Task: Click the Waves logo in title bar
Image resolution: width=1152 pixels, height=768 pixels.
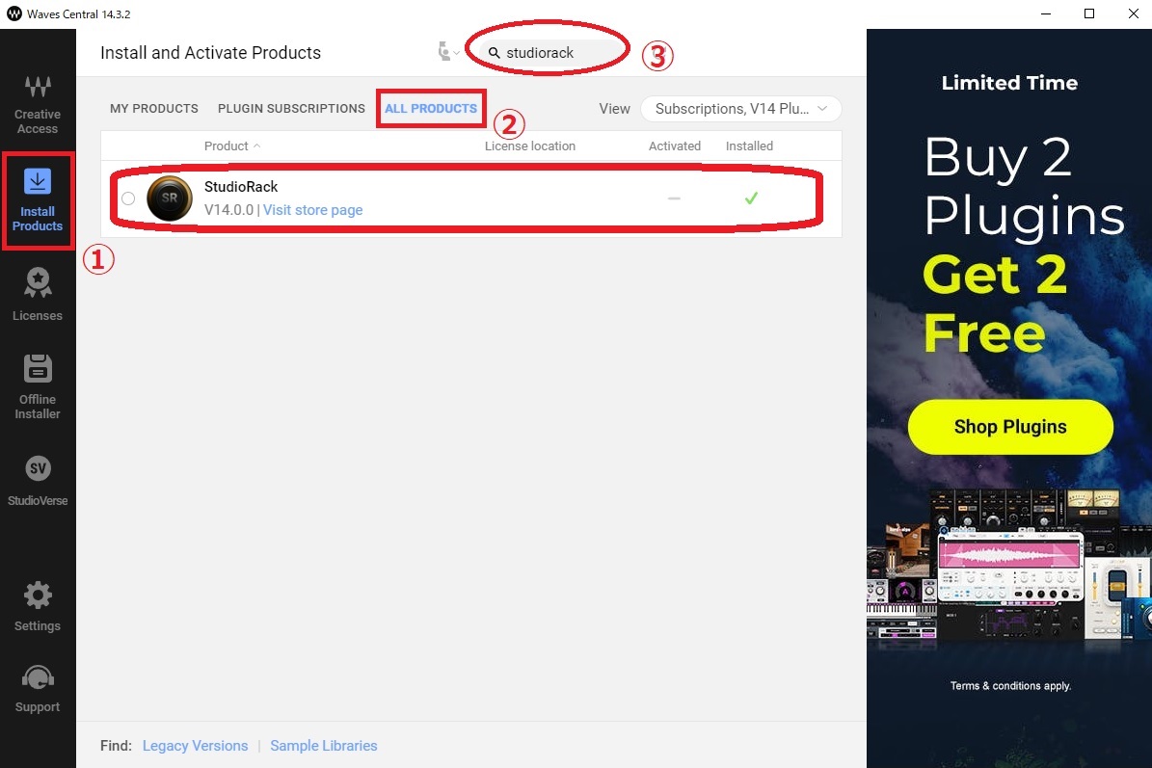Action: (x=13, y=13)
